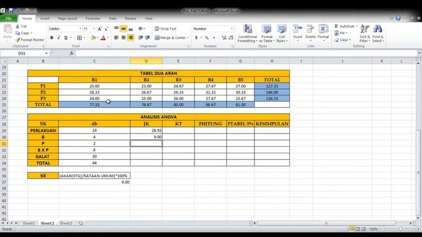Switch to the Insert ribbon tab
The height and width of the screenshot is (237, 422).
click(x=45, y=18)
